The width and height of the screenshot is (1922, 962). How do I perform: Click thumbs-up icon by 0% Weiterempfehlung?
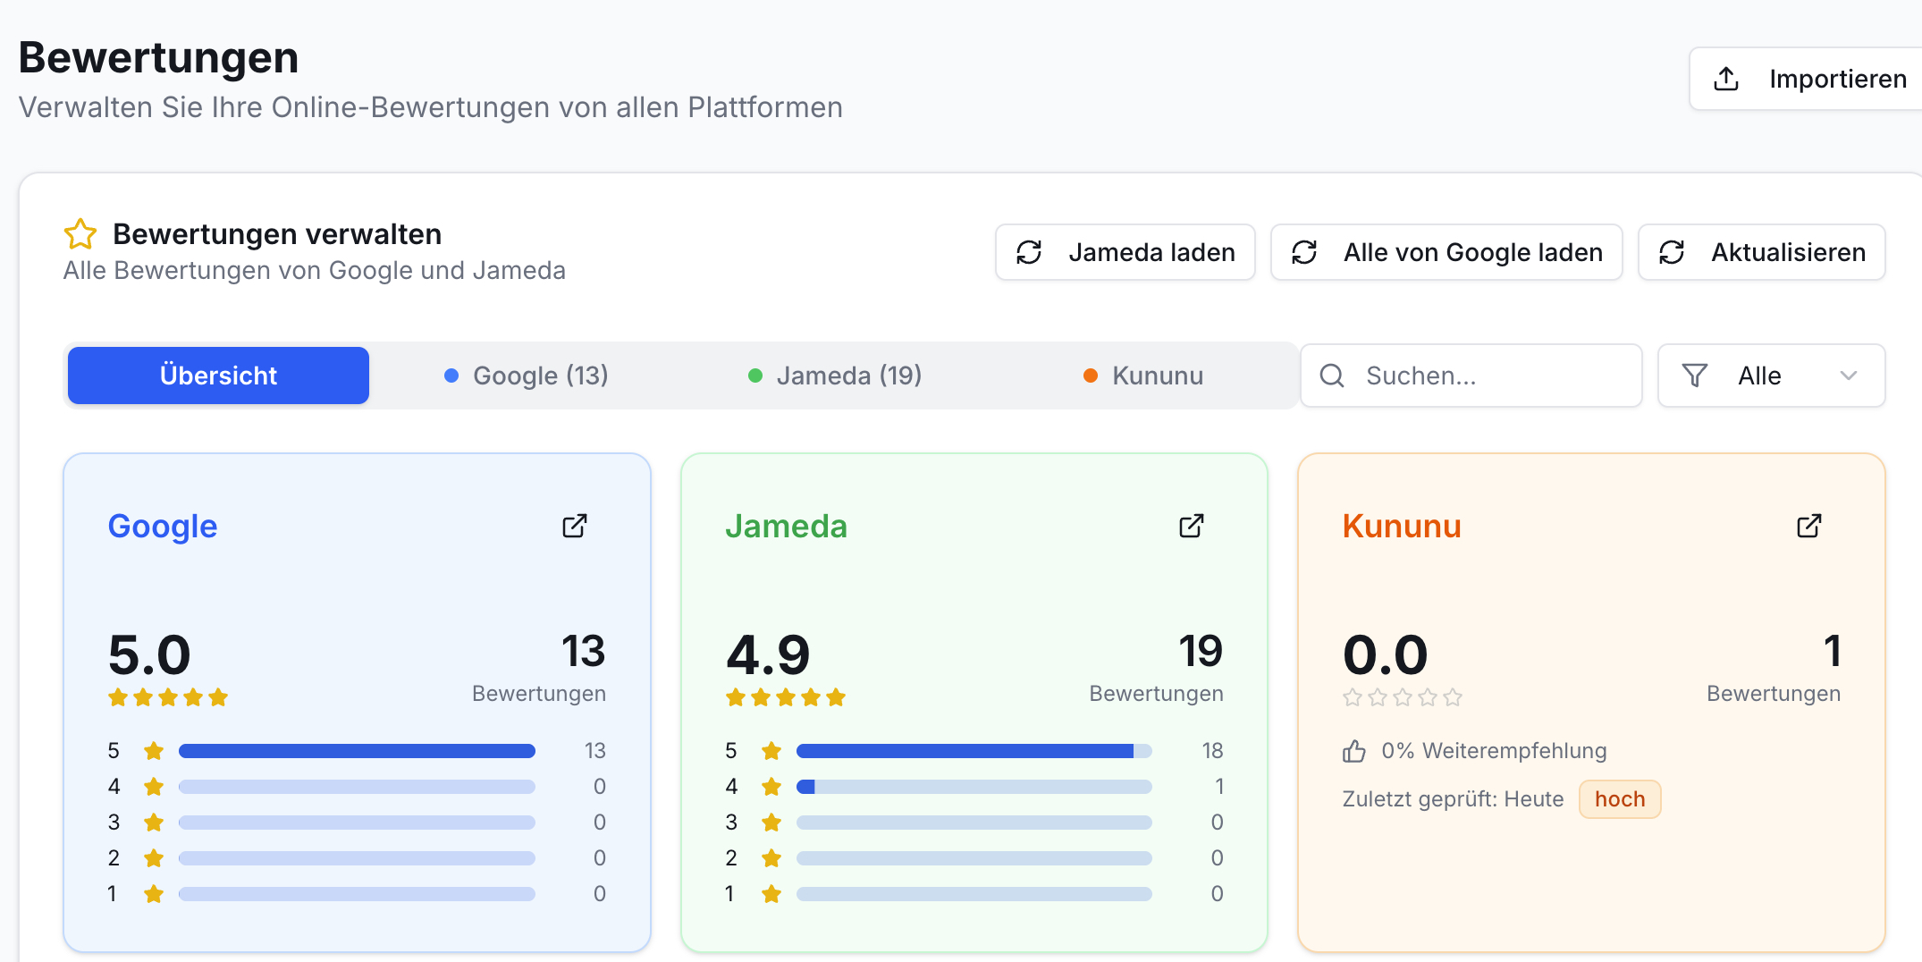pyautogui.click(x=1354, y=751)
